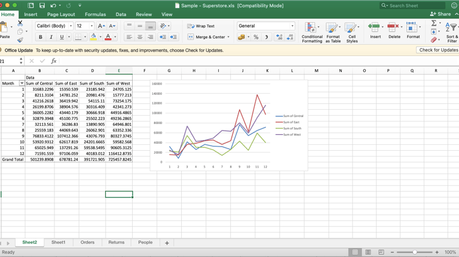Click the Merge & Center button
Image resolution: width=459 pixels, height=257 pixels.
click(x=207, y=37)
